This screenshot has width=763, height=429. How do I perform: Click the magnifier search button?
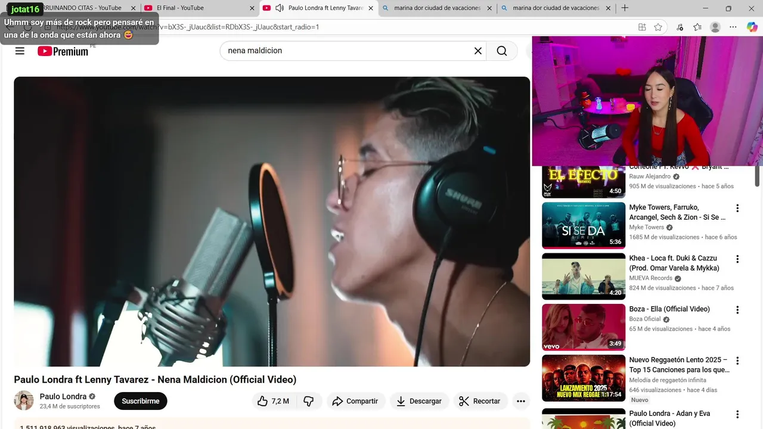click(x=502, y=51)
